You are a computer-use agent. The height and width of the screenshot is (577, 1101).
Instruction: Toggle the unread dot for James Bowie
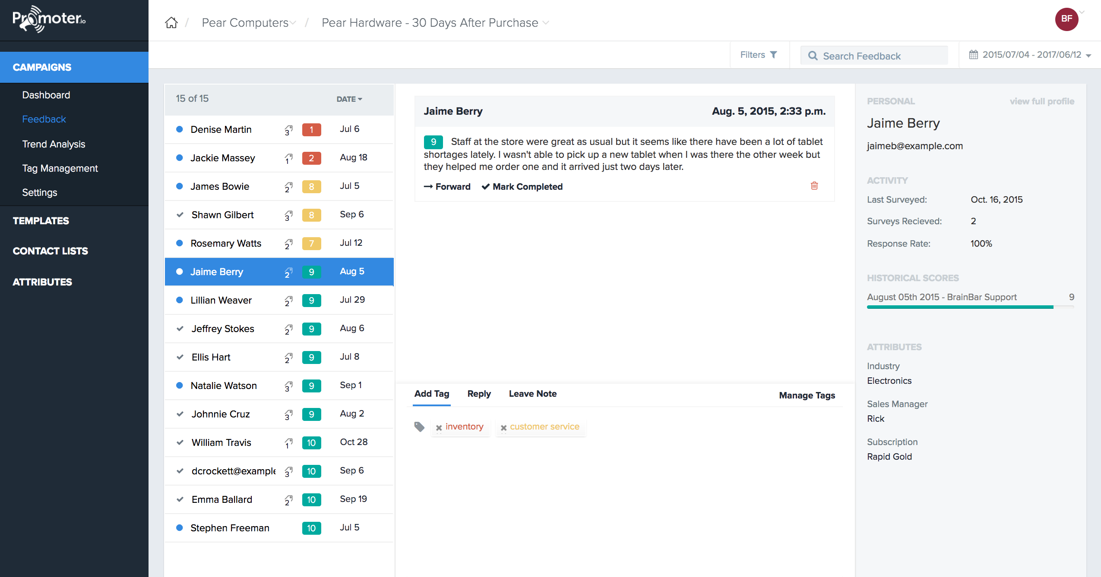(x=180, y=186)
